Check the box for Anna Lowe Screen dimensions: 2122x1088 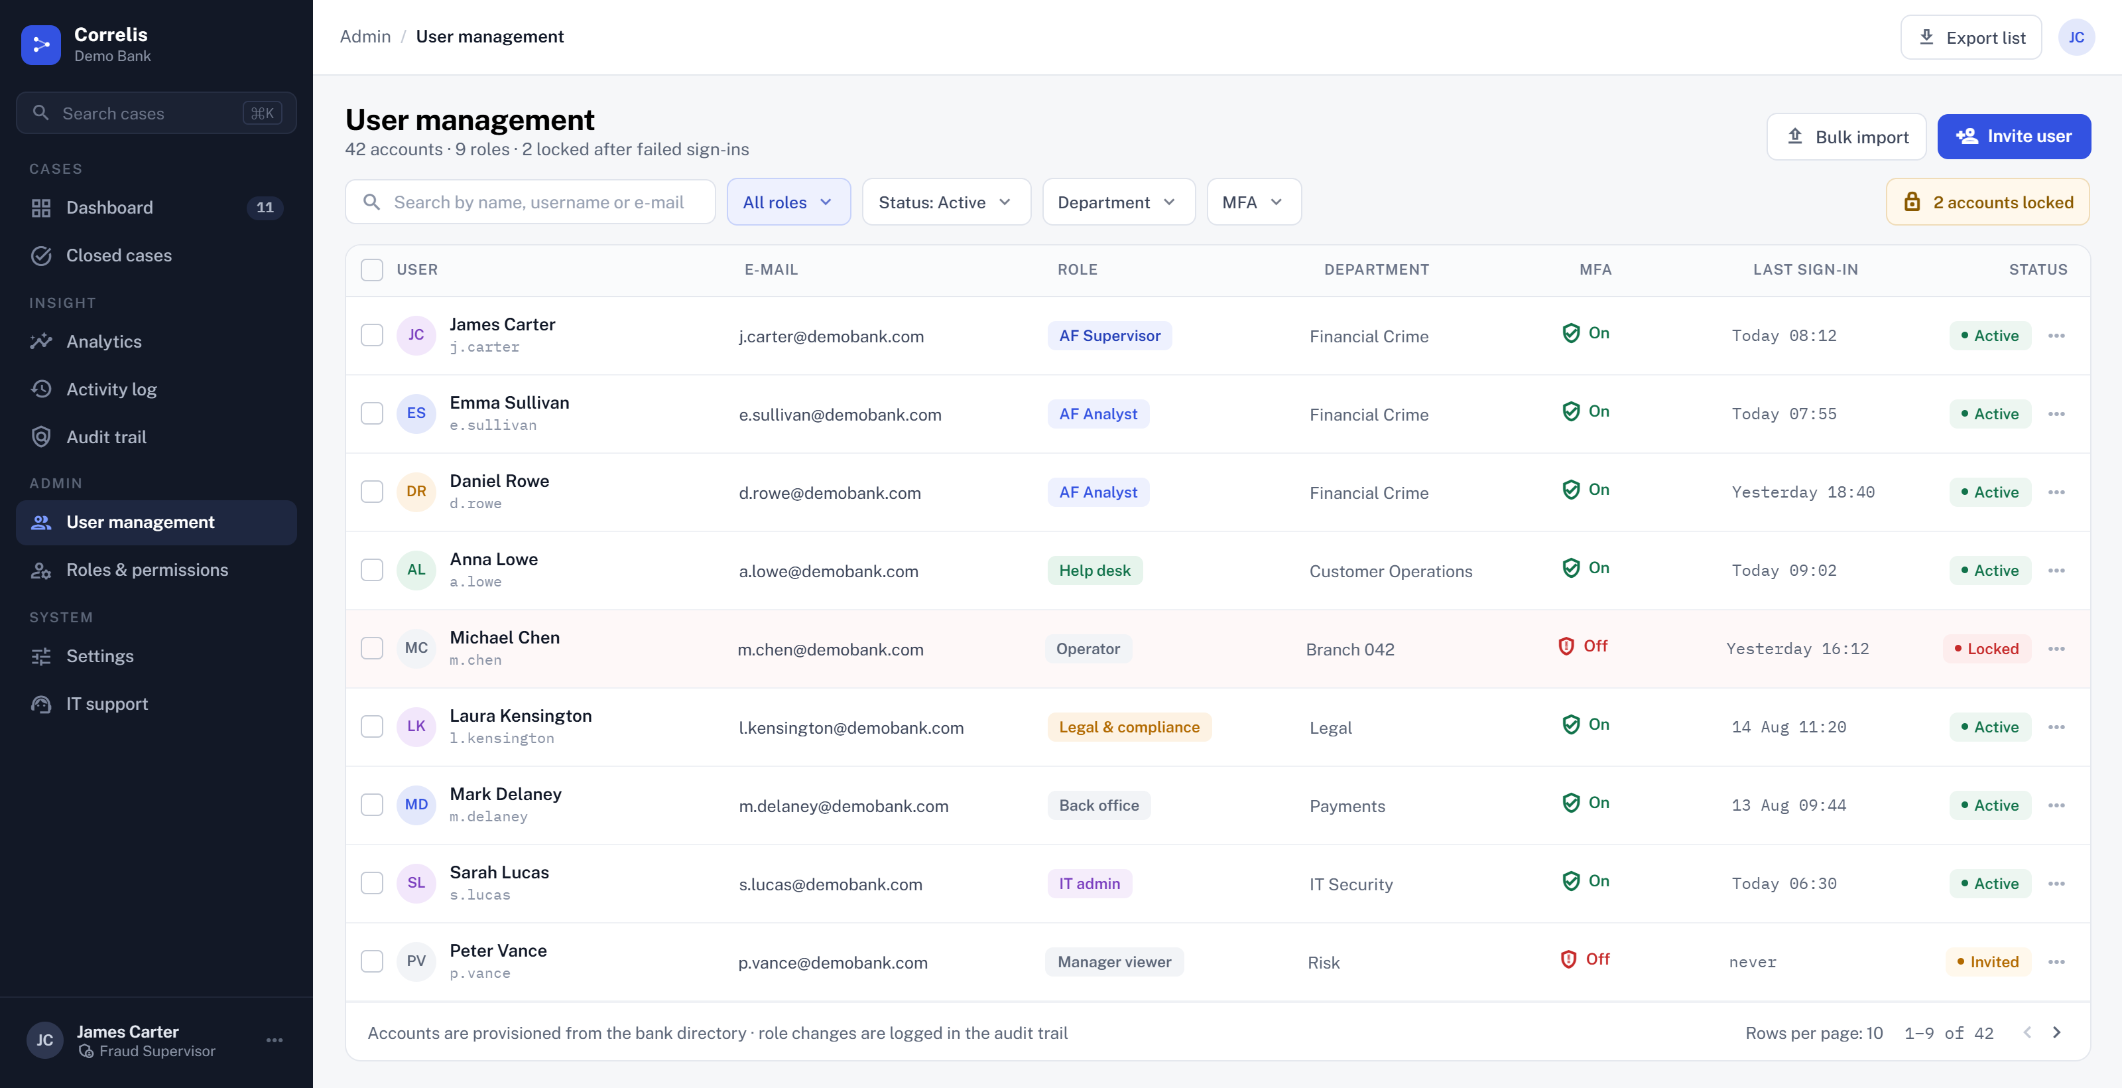click(x=372, y=571)
